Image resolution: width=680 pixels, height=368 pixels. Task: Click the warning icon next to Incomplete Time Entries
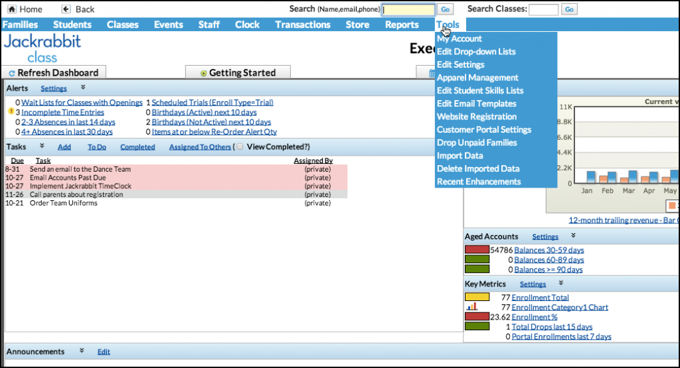coord(11,111)
